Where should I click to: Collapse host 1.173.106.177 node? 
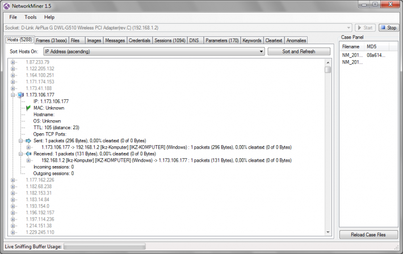[12, 95]
